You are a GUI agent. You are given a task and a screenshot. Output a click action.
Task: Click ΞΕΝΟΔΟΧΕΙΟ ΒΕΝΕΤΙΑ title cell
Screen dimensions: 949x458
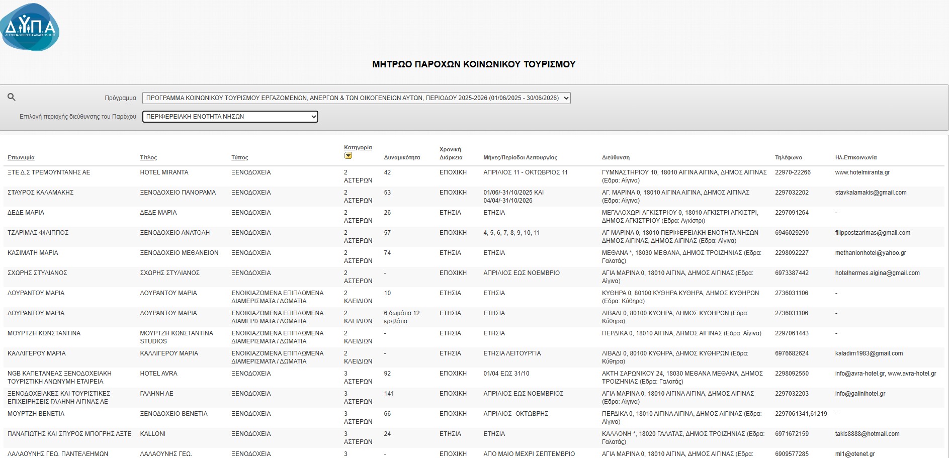(174, 414)
